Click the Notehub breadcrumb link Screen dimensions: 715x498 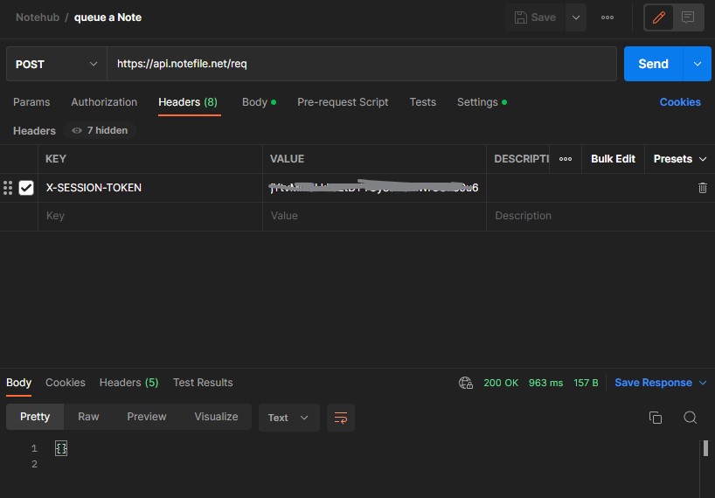(x=38, y=17)
